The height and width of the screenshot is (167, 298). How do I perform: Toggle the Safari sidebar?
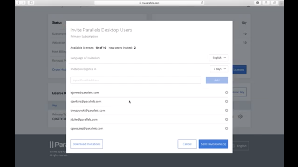(x=31, y=3)
